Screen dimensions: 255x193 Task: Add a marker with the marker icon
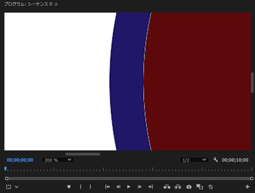tap(69, 187)
